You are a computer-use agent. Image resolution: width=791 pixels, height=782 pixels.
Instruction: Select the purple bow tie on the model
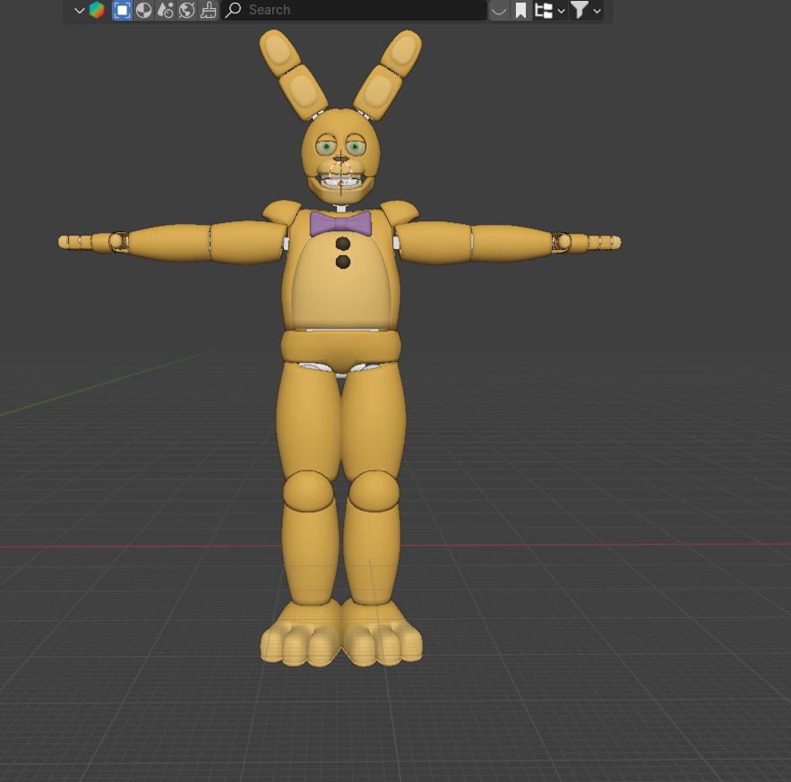[341, 224]
